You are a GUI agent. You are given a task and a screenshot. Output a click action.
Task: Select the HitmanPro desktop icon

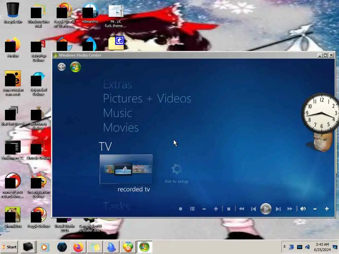(x=90, y=13)
